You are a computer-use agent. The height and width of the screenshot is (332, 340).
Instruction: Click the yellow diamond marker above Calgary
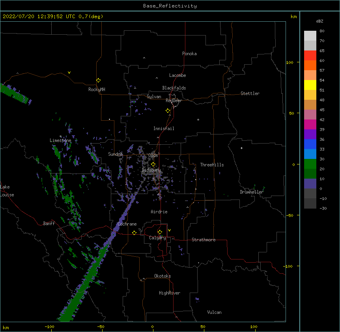click(160, 232)
